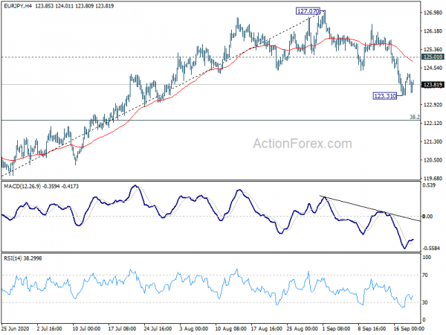
Task: Select the MACD descending trendline
Action: coord(369,208)
